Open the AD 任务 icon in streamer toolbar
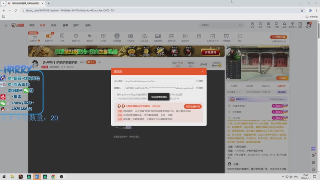320x180 pixels. coord(172,37)
